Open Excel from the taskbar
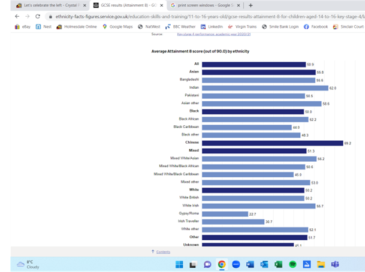The height and width of the screenshot is (272, 365). click(279, 264)
